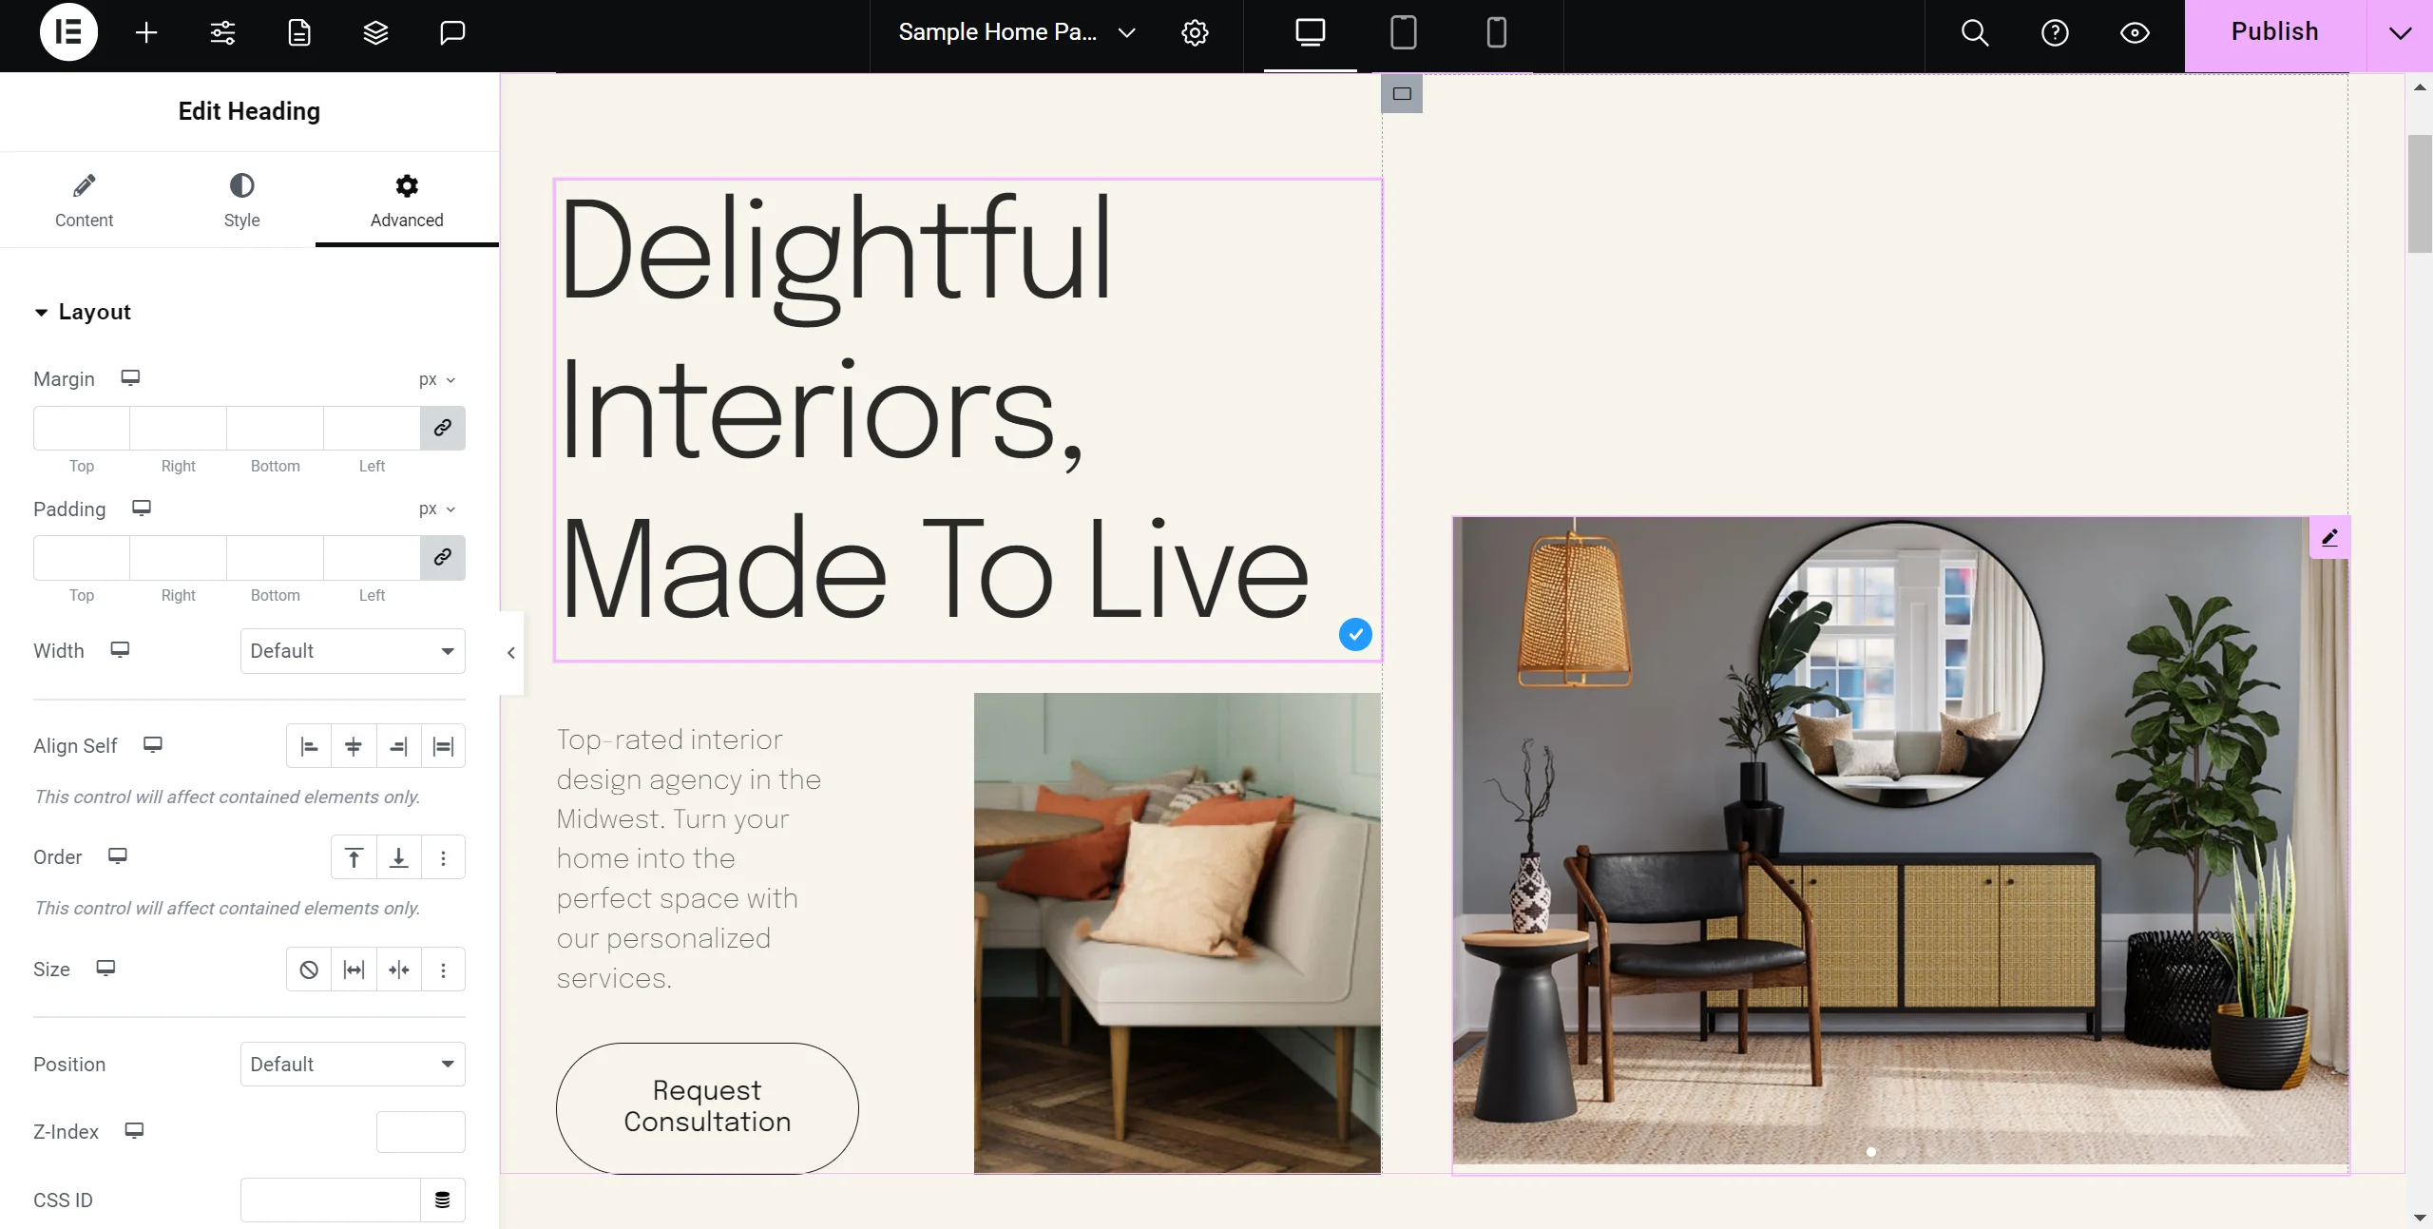Screen dimensions: 2433x1229
Task: Click the responsive Padding breakpoint icon
Action: 141,508
